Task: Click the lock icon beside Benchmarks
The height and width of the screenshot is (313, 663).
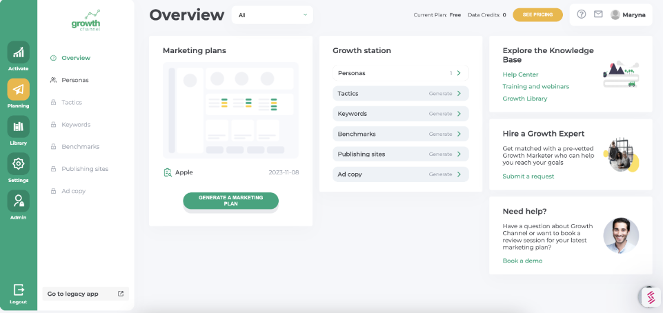Action: [53, 147]
